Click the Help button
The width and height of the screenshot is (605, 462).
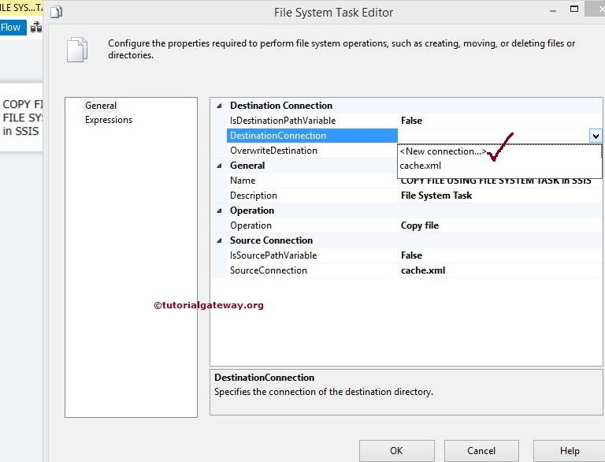pos(569,451)
